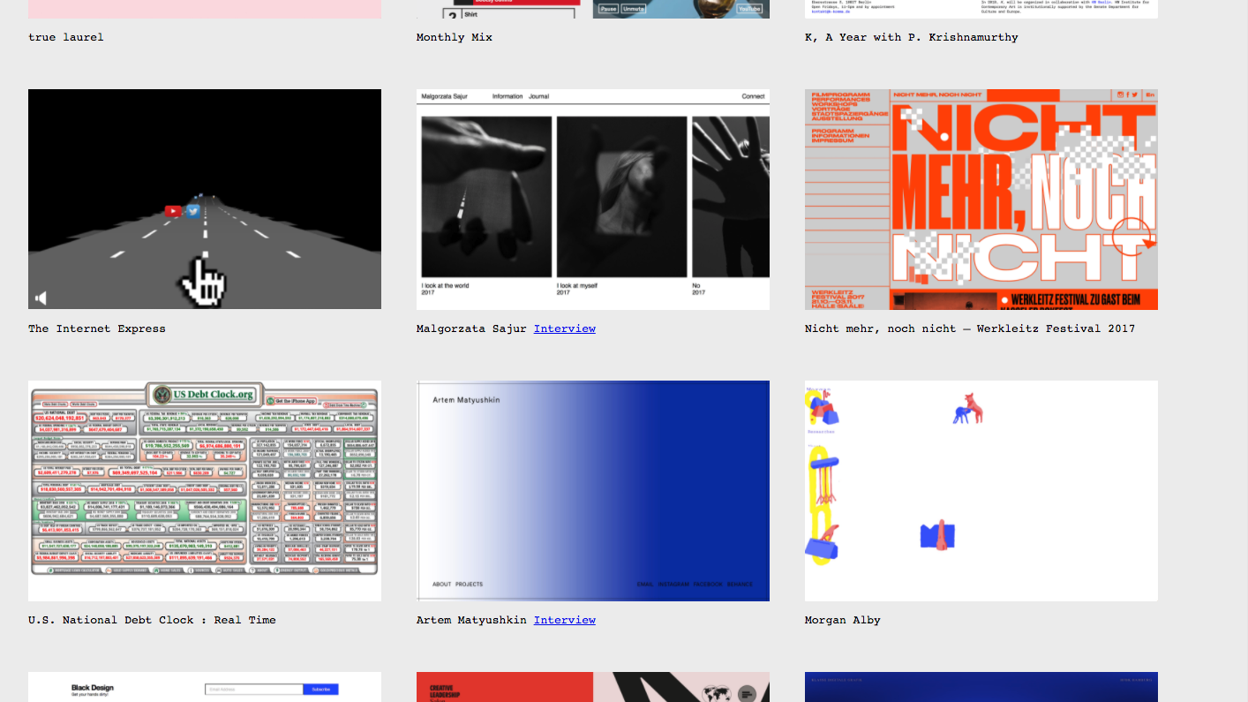Viewport: 1248px width, 702px height.
Task: Click the Email Address field in Black Design
Action: (x=254, y=689)
